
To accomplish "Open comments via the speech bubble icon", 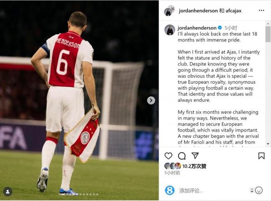I will pos(182,156).
